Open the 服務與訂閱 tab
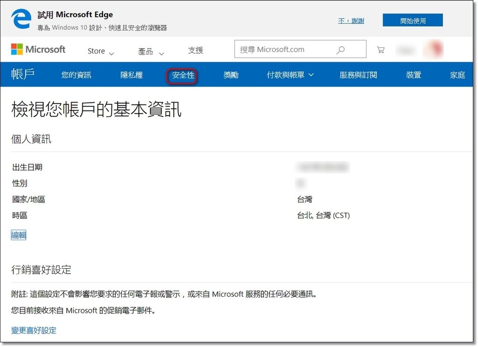478x347 pixels. click(x=358, y=75)
